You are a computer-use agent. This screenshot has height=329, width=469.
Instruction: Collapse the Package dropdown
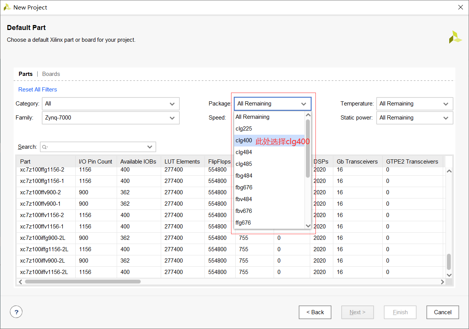273,104
